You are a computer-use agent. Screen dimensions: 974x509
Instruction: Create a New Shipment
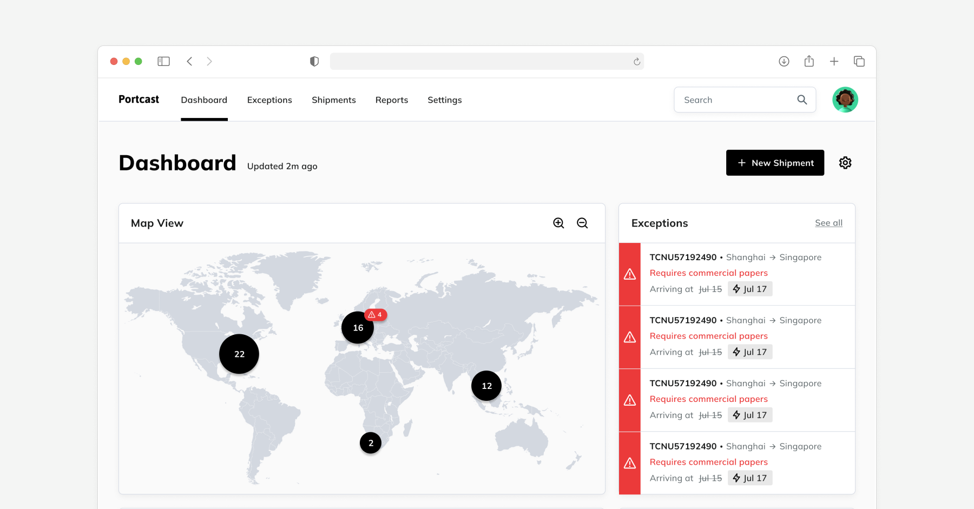pyautogui.click(x=775, y=162)
